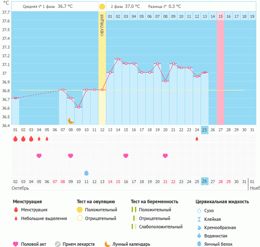The width and height of the screenshot is (260, 247).
Task: Click the pink heart on cycle day 20
Action: tap(165, 156)
